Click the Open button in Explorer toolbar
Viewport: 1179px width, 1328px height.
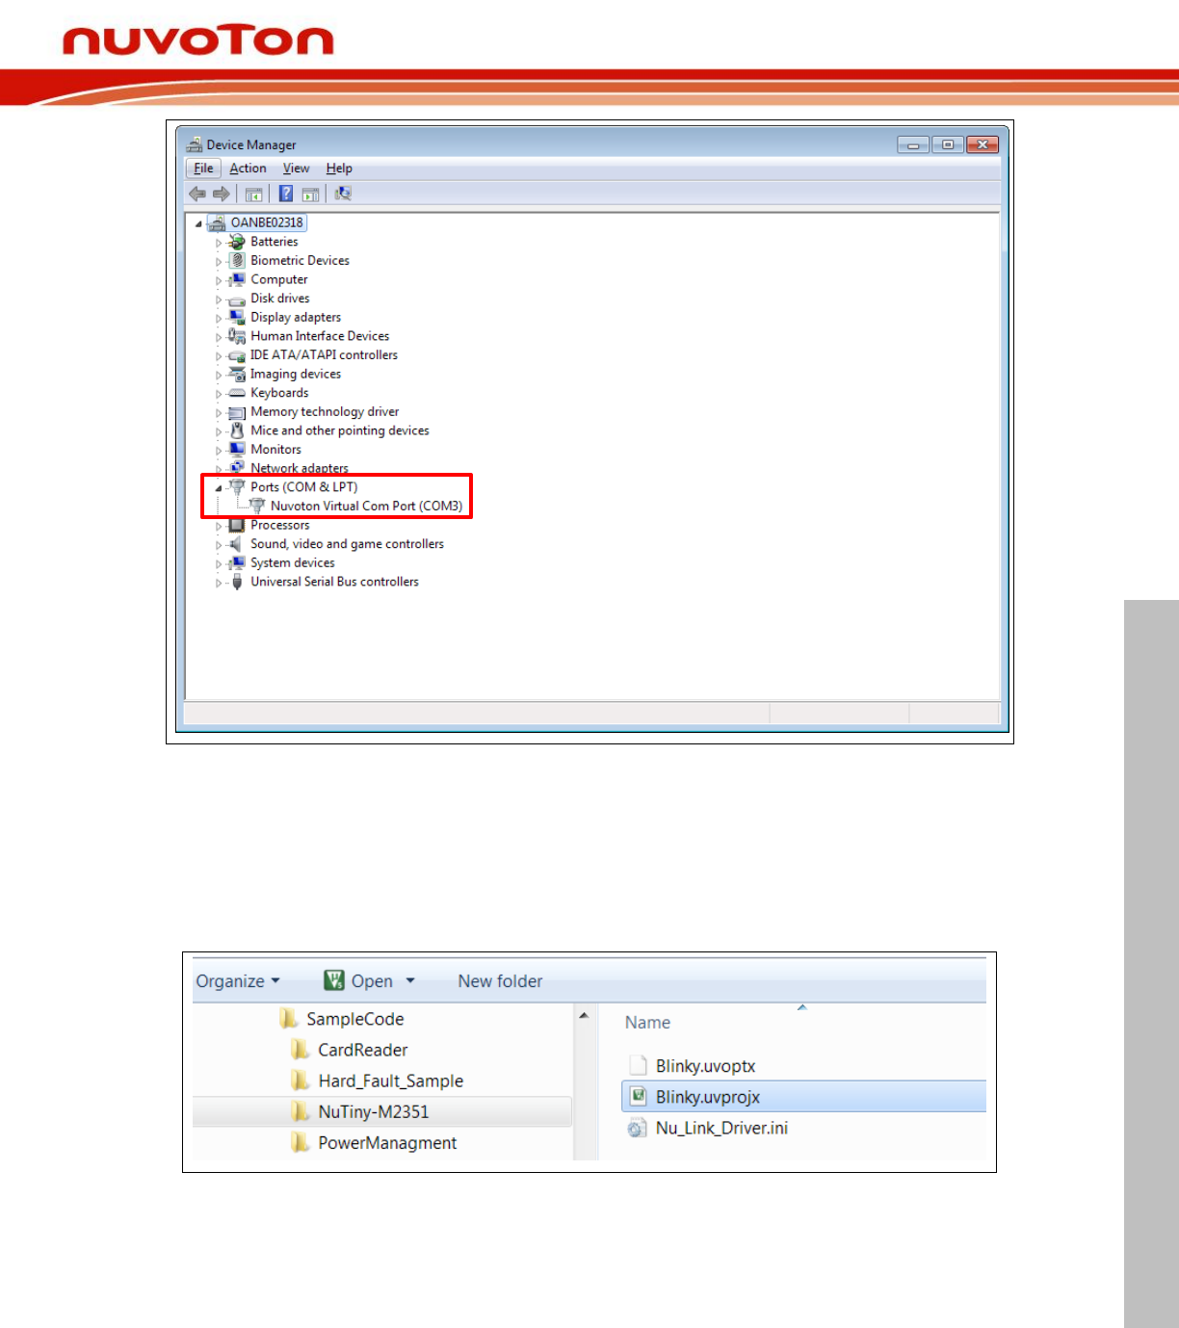point(358,981)
